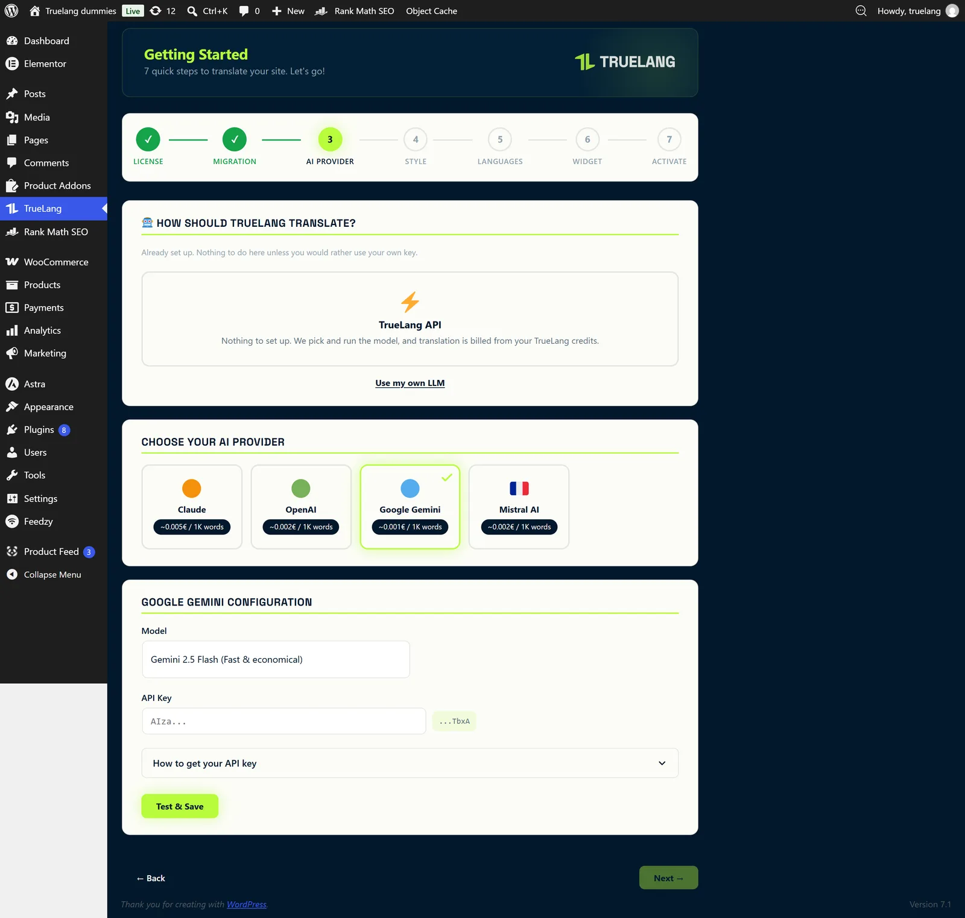Click the TrueLang sidebar icon
The height and width of the screenshot is (918, 965).
(12, 209)
